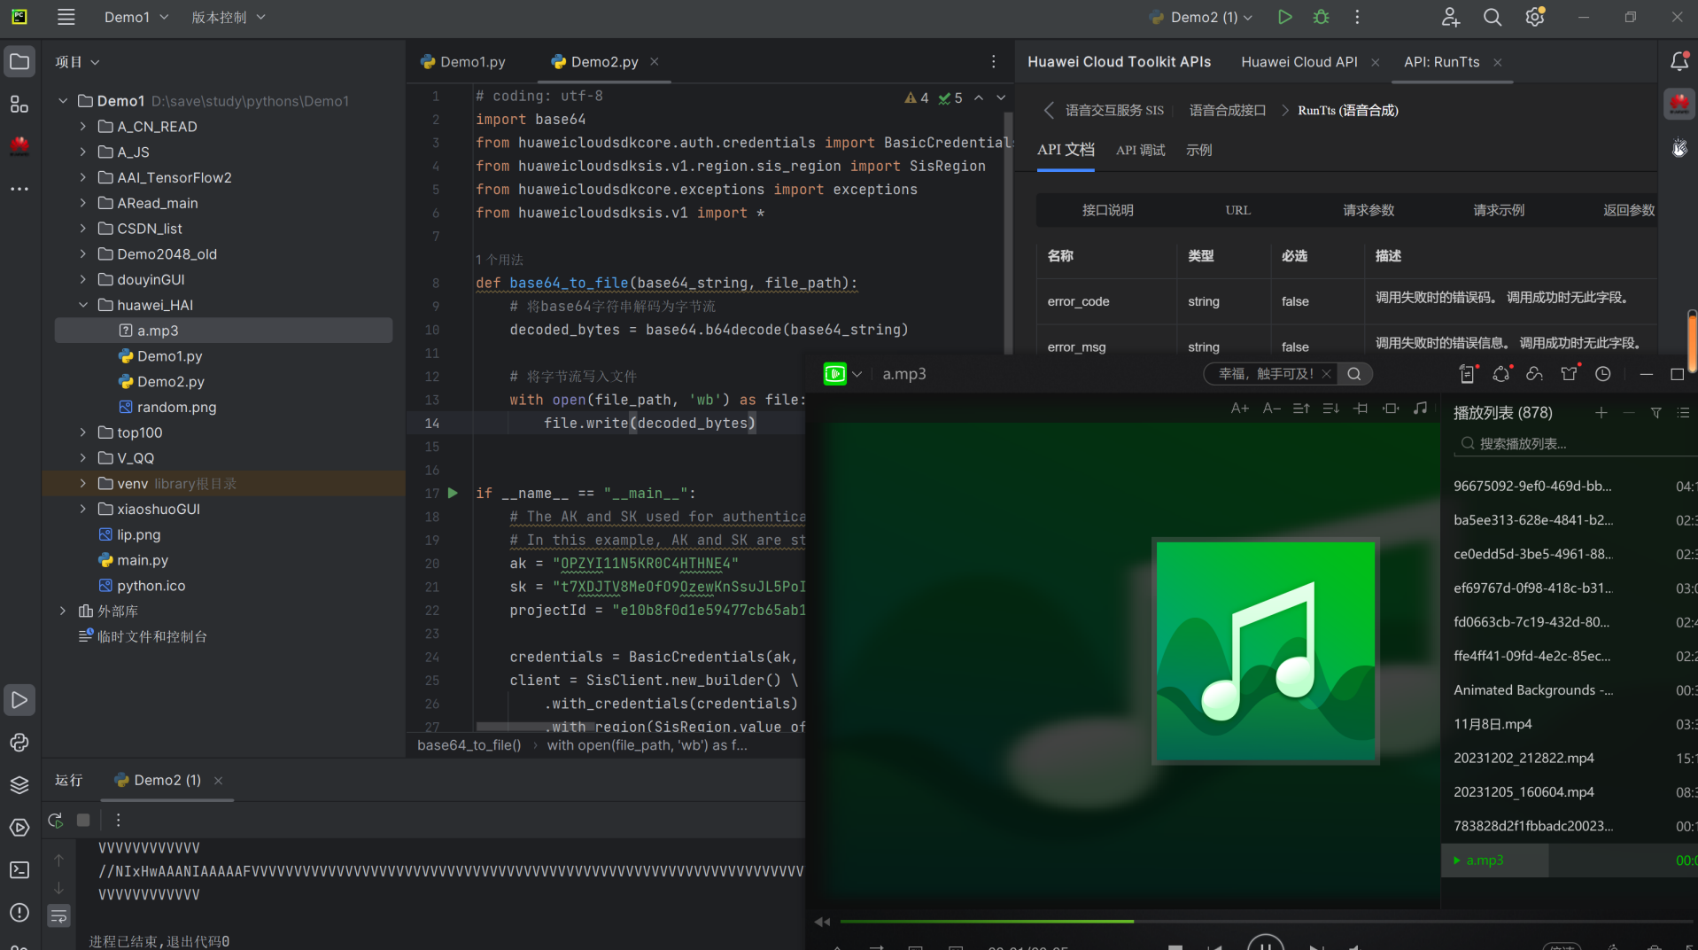This screenshot has height=950, width=1698.
Task: Open the PyCharm main hamburger menu
Action: point(66,17)
